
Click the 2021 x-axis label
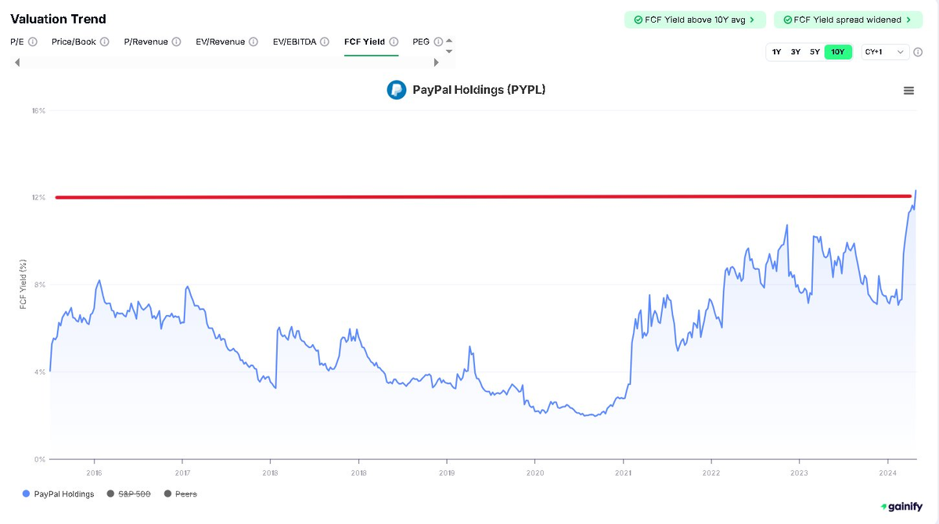(623, 473)
